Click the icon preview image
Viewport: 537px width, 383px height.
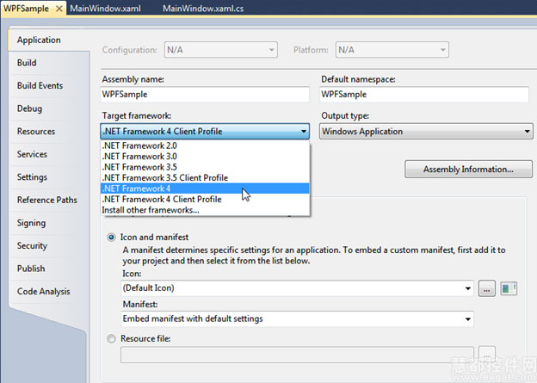(509, 288)
